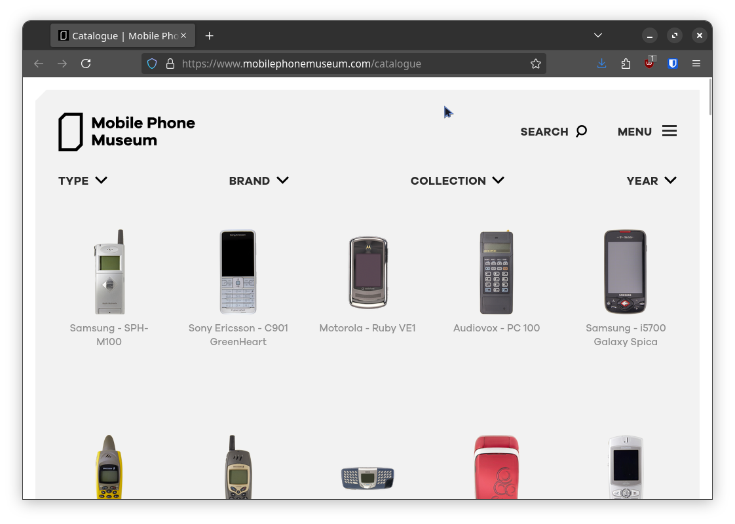735x524 pixels.
Task: Expand the TYPE filter dropdown
Action: [83, 180]
